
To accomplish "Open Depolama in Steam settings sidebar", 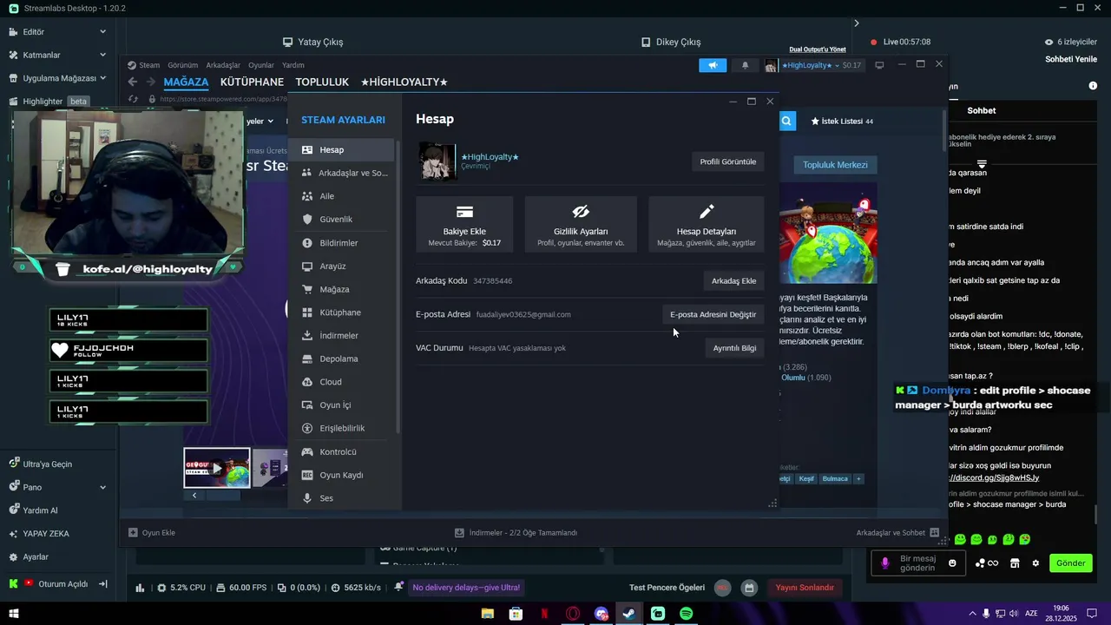I will (x=342, y=359).
